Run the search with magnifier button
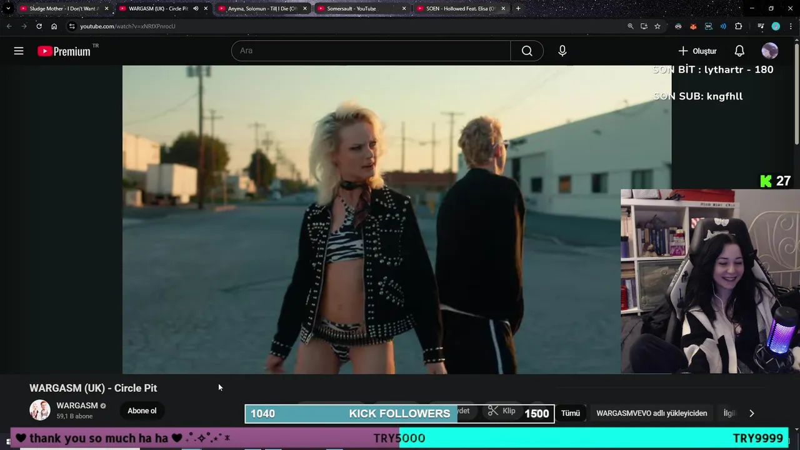The width and height of the screenshot is (800, 450). click(527, 51)
